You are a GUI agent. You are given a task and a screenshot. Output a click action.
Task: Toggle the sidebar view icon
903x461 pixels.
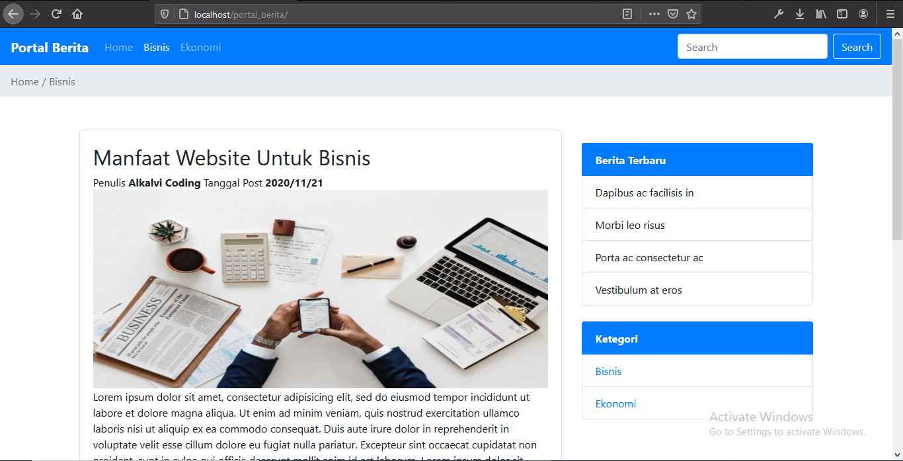tap(842, 13)
